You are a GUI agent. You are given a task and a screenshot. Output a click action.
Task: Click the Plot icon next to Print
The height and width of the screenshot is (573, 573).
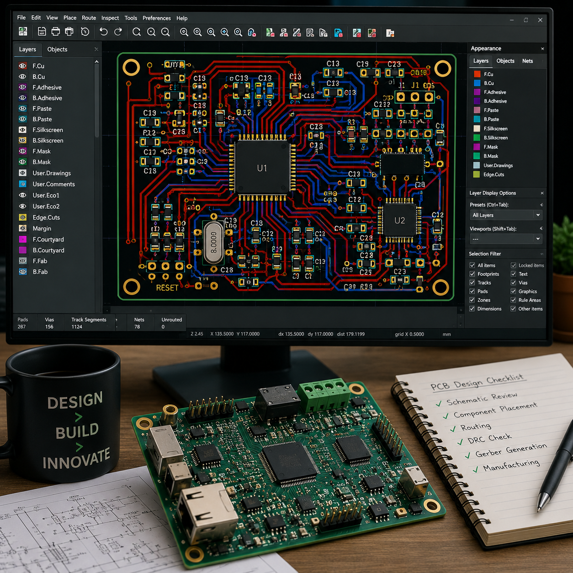pos(69,32)
